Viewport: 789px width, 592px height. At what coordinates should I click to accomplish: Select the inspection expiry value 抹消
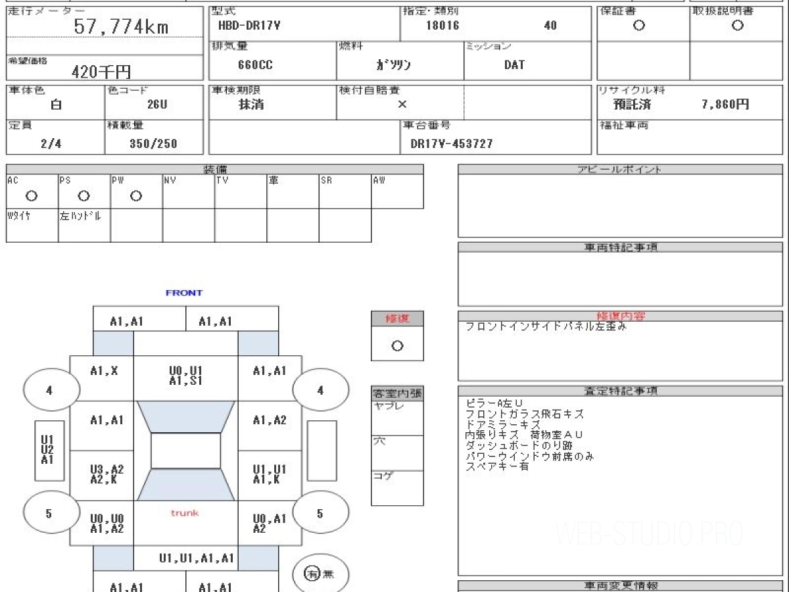(x=251, y=105)
